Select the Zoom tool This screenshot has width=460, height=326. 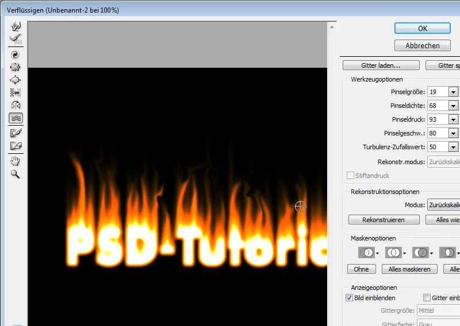16,174
